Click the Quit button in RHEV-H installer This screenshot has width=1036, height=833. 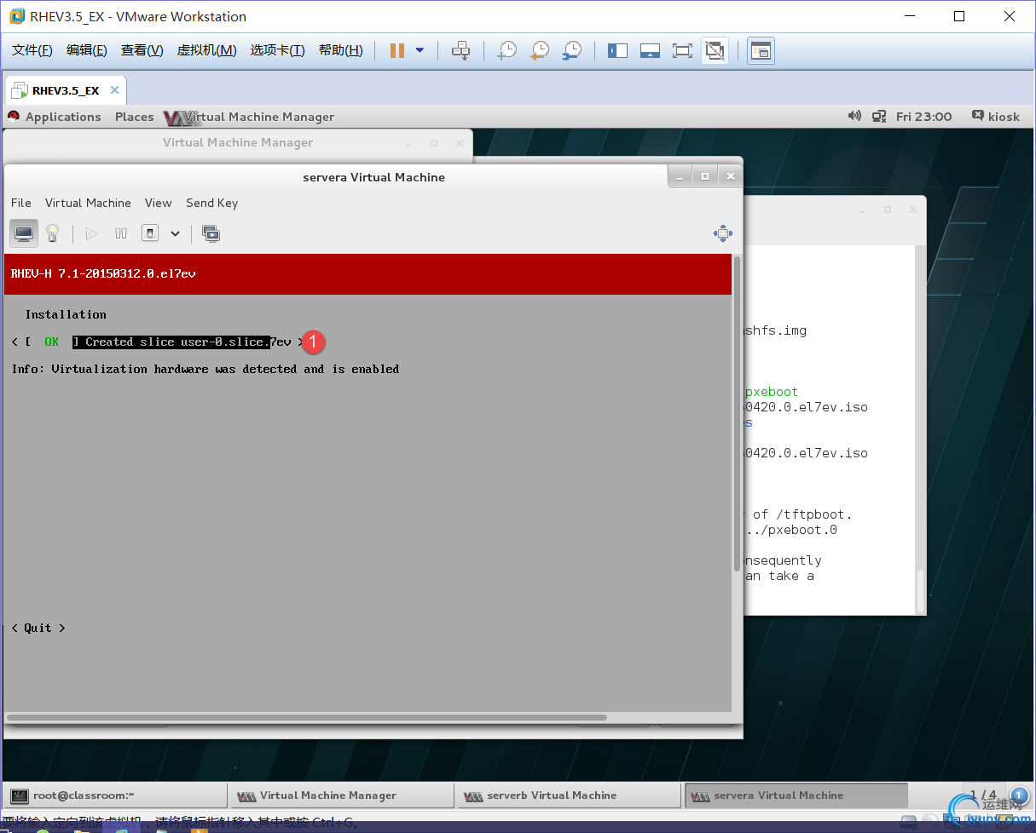pos(38,628)
